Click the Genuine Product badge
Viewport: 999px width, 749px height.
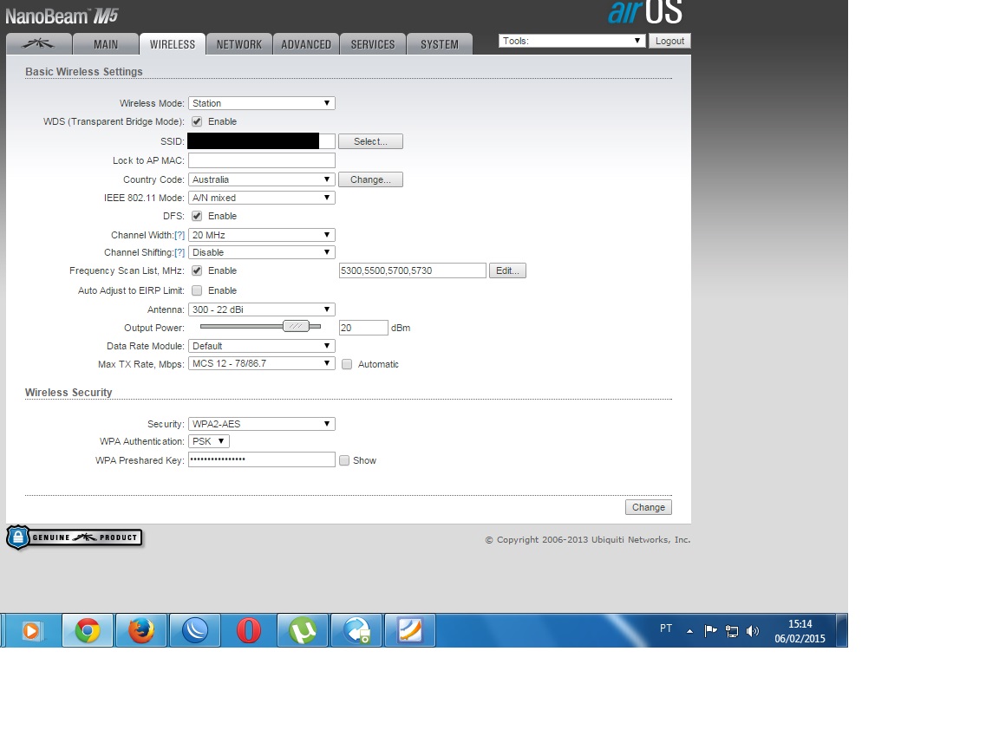pyautogui.click(x=75, y=537)
